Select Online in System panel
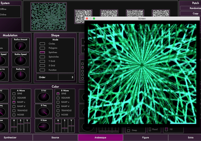Image resolution: width=201 pixels, height=141 pixels. (3, 14)
